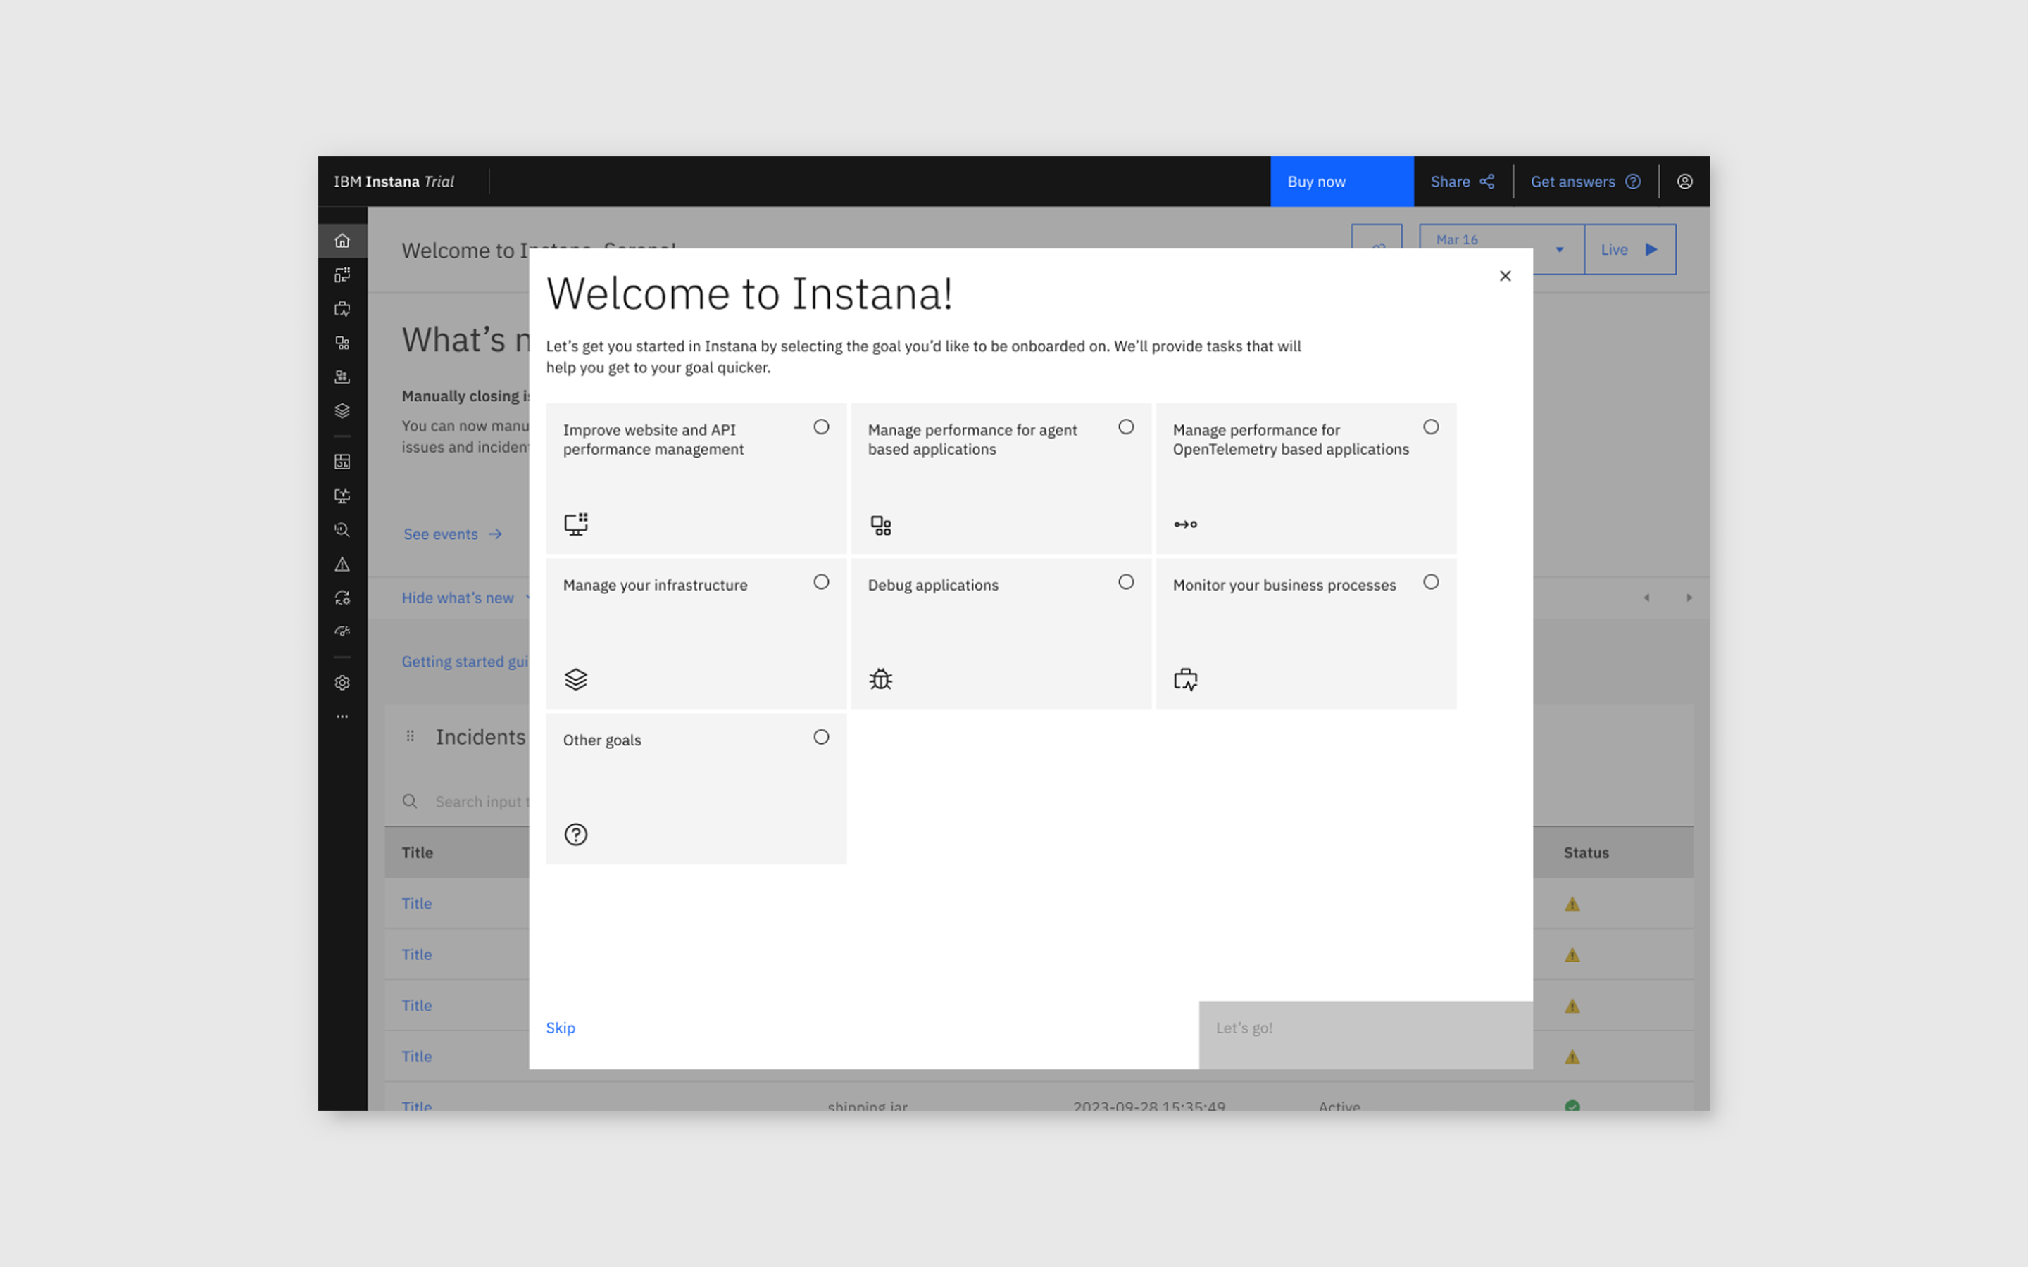Click the third row's warning status icon
Screen dimensions: 2028x1267
click(1572, 1007)
